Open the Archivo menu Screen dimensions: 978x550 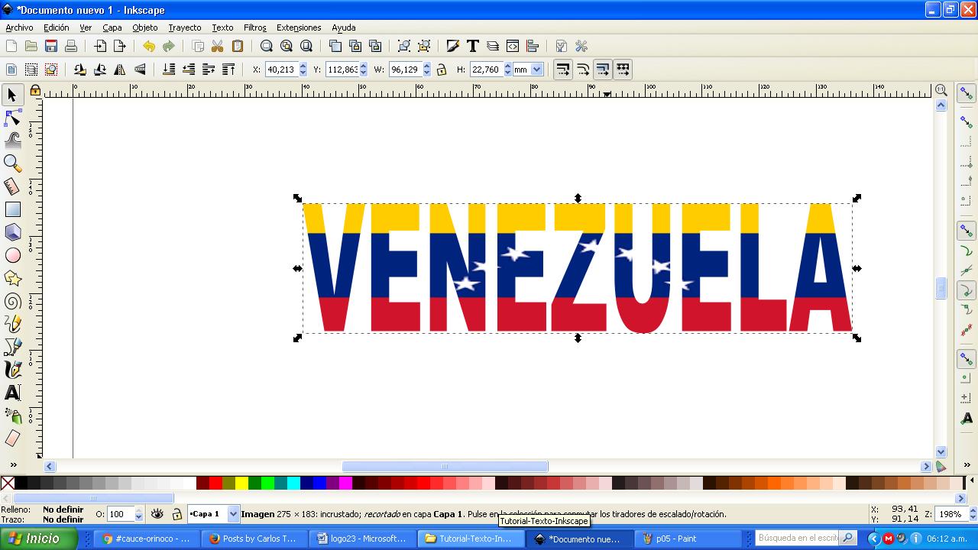pos(20,27)
